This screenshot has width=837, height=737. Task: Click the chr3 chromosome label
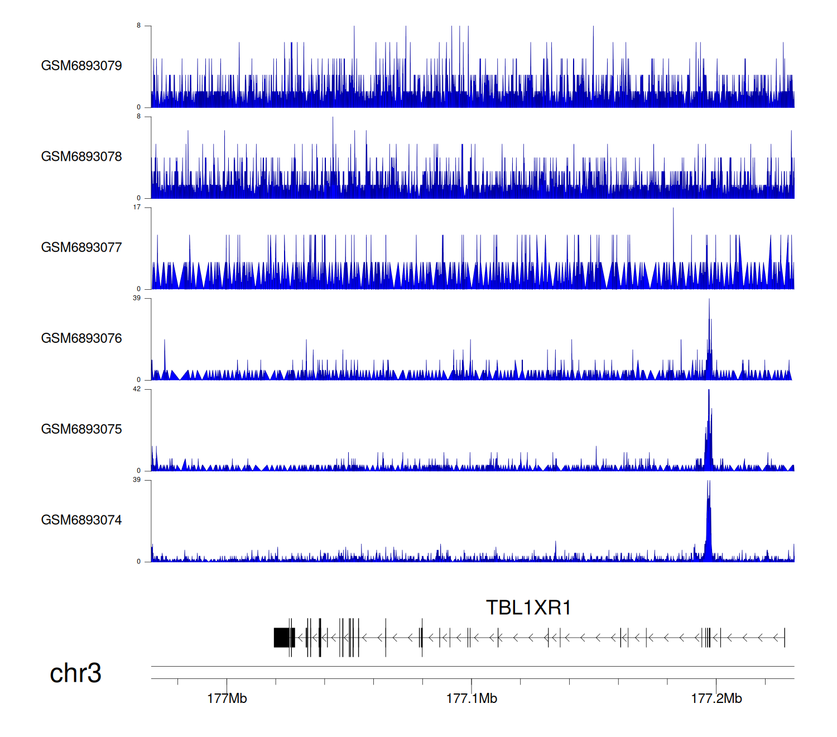(75, 673)
